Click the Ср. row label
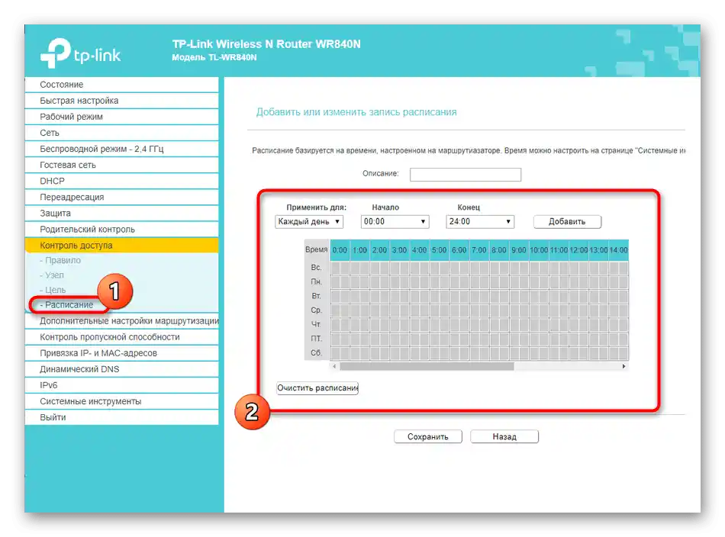The image size is (725, 537). [x=316, y=310]
